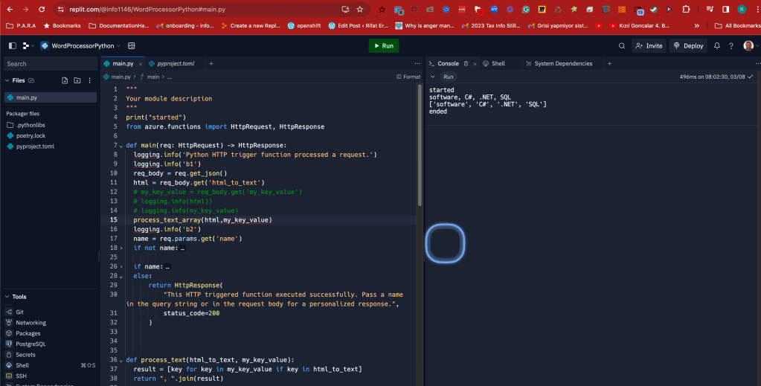
Task: Open the Secrets tool
Action: pos(25,355)
